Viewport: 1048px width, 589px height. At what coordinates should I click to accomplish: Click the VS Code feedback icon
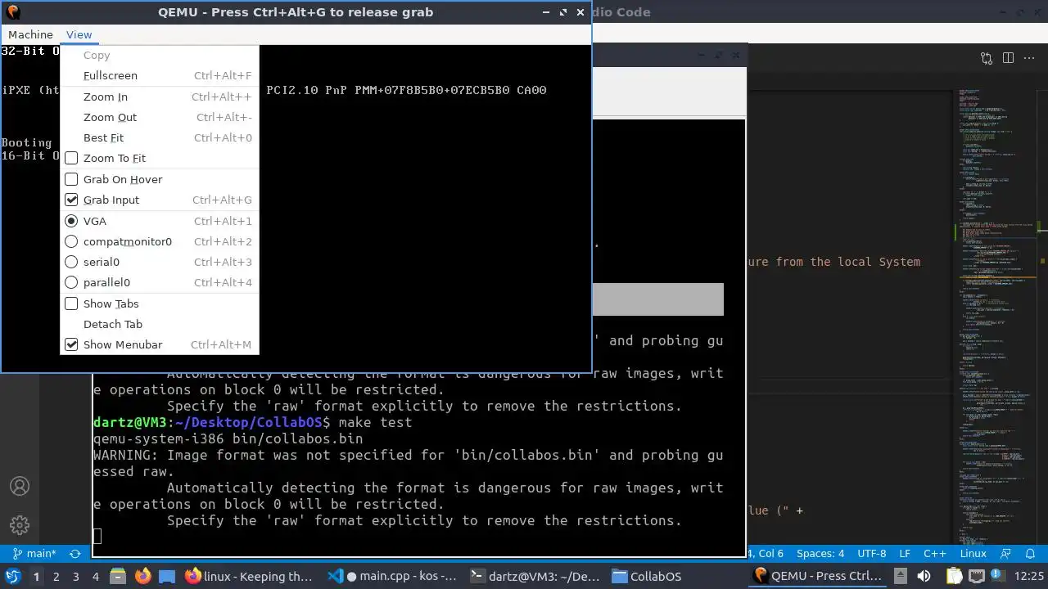tap(1006, 554)
